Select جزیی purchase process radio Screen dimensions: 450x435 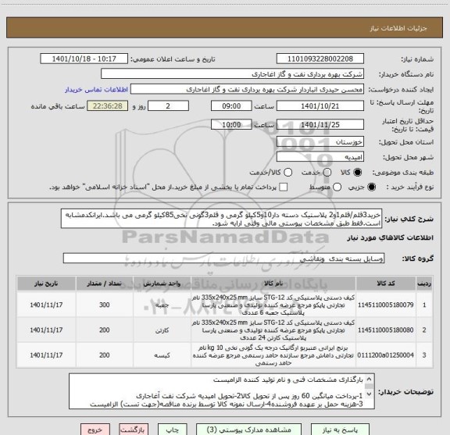click(x=371, y=187)
